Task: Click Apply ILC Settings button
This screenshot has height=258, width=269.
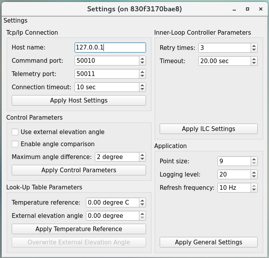Action: click(208, 129)
